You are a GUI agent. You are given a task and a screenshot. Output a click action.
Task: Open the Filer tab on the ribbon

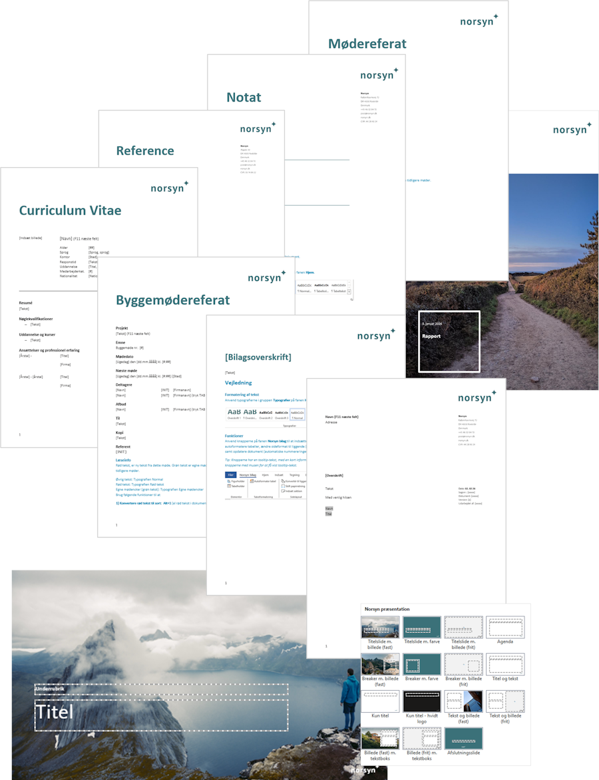click(x=230, y=475)
